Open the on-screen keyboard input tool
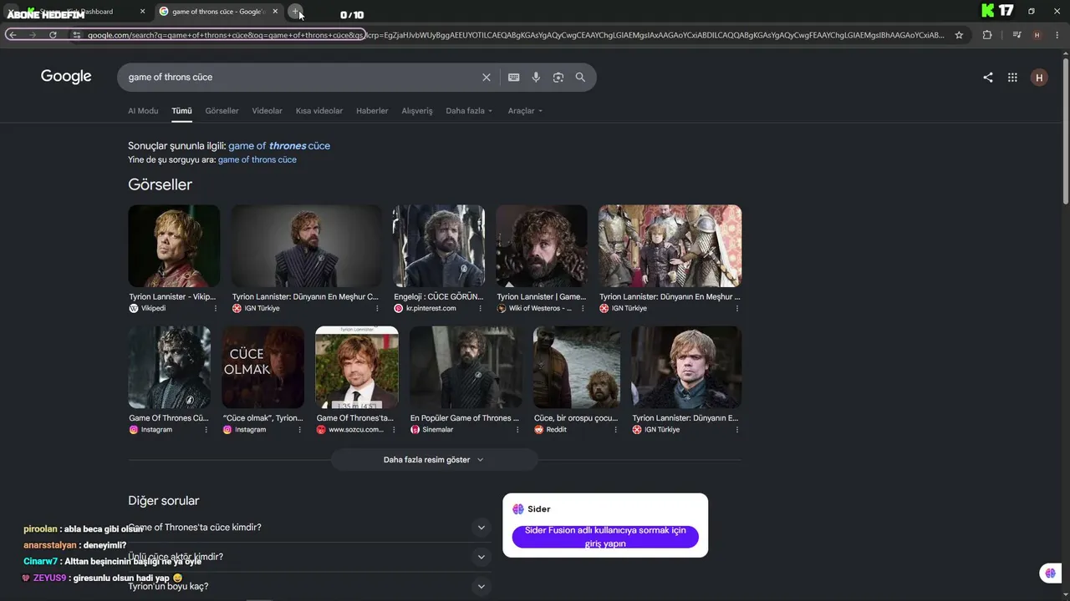1070x601 pixels. tap(514, 77)
